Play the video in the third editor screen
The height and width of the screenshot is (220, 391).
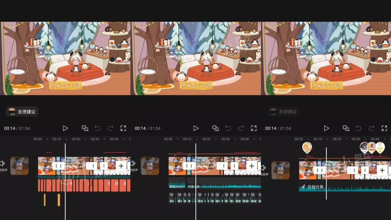(326, 128)
